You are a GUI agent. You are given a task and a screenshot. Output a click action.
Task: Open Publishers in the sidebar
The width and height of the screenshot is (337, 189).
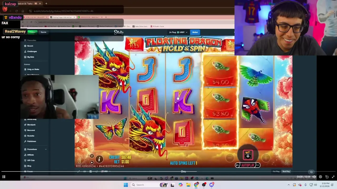coord(31,141)
